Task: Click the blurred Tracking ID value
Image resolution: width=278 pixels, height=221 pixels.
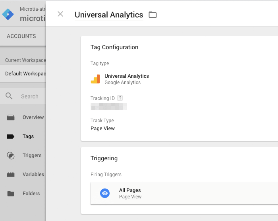Action: (x=109, y=107)
